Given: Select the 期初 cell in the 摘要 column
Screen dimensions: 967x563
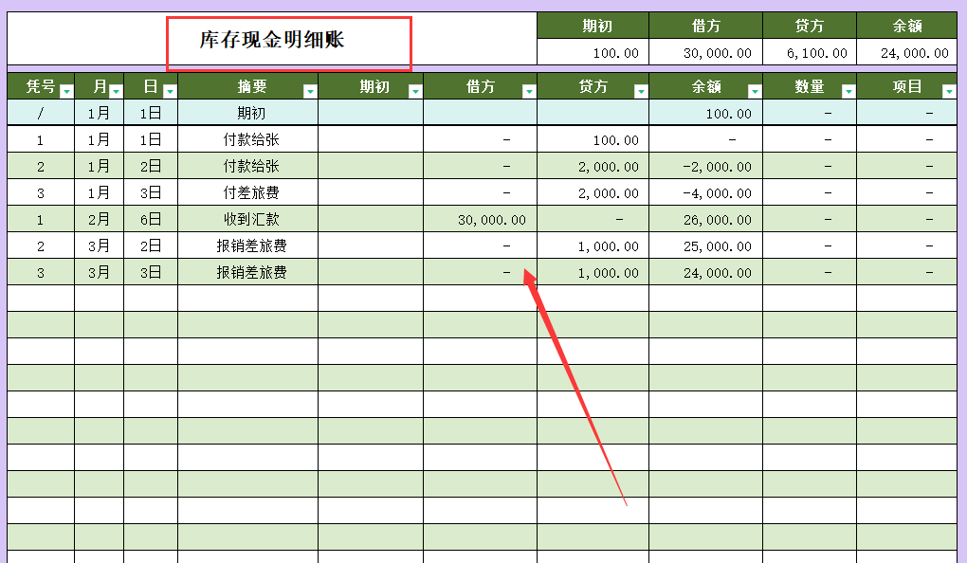Looking at the screenshot, I should pyautogui.click(x=248, y=113).
